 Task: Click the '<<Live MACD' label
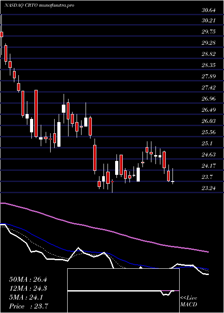(189, 301)
